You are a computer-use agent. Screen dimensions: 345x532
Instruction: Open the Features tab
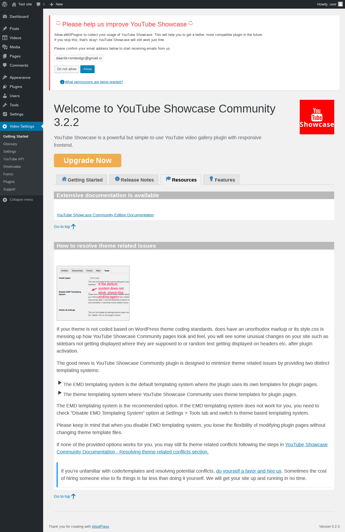point(221,180)
